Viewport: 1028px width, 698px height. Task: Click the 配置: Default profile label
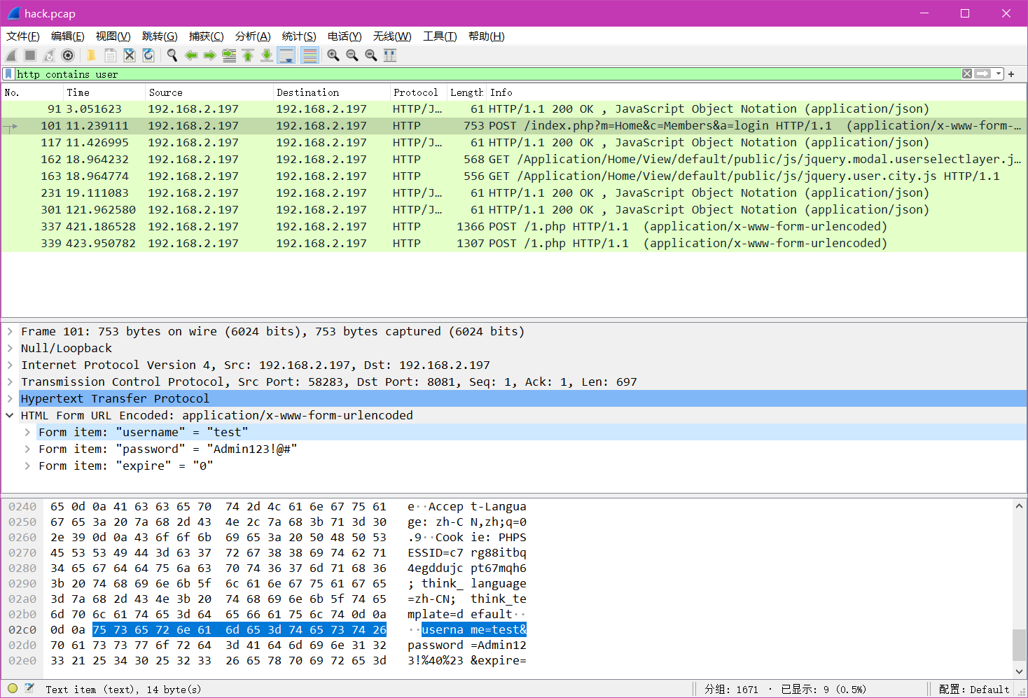coord(974,690)
